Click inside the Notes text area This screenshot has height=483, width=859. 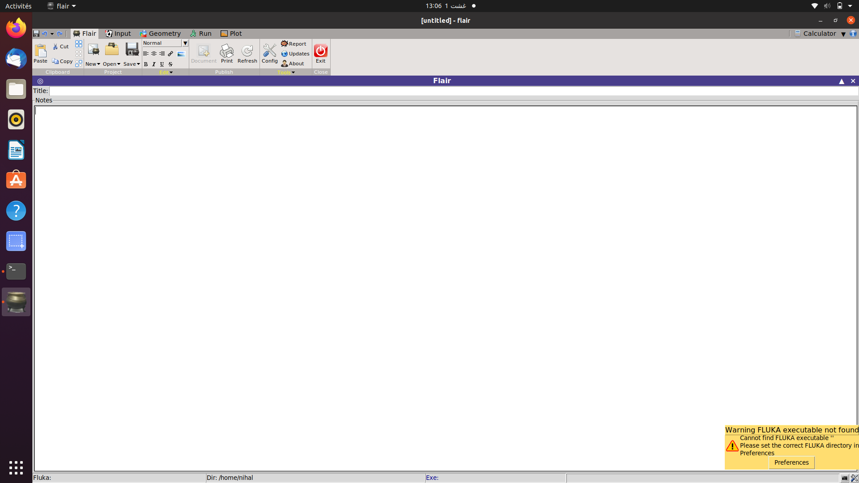click(x=446, y=288)
